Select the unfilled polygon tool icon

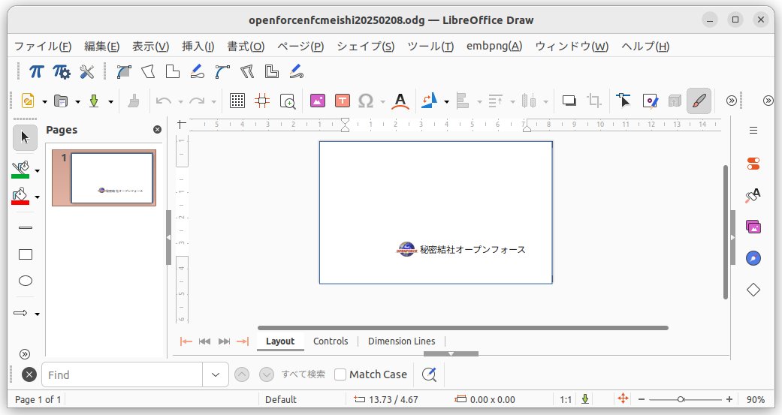click(x=148, y=72)
